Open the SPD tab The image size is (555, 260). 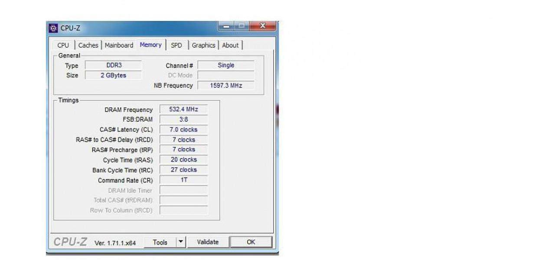[176, 45]
